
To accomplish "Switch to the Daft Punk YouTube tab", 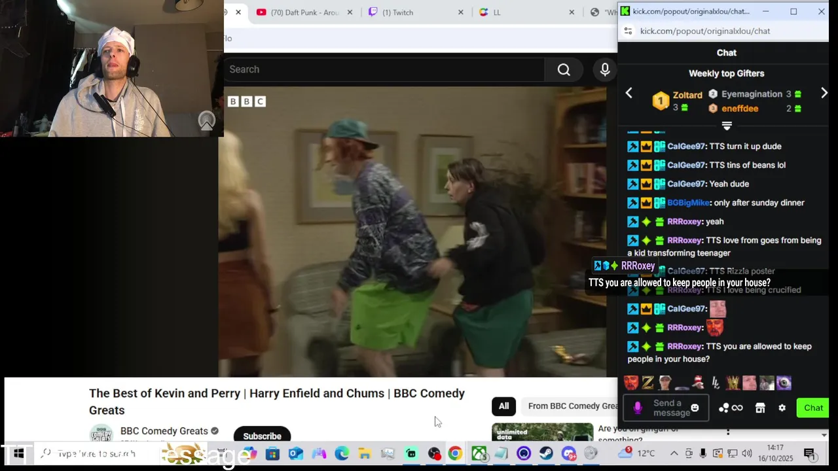I will pyautogui.click(x=304, y=12).
